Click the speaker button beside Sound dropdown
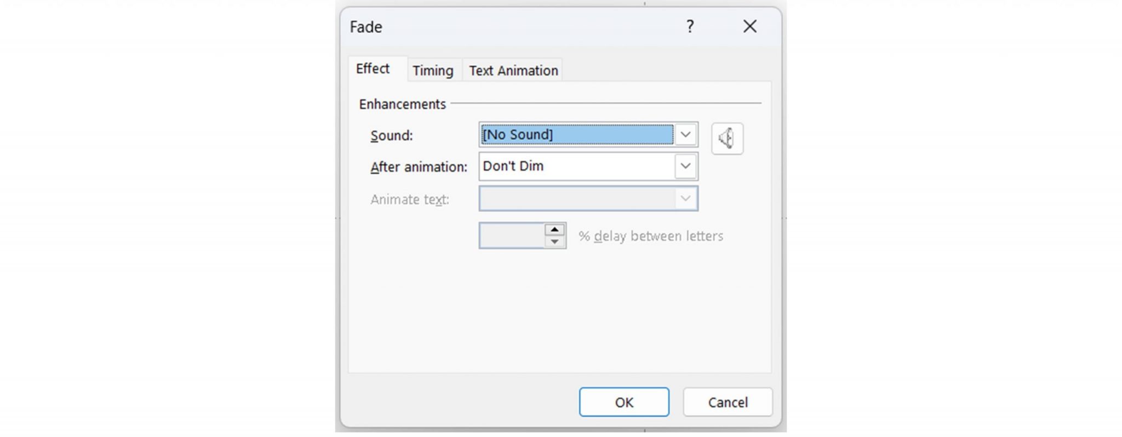The height and width of the screenshot is (437, 1122). click(726, 139)
